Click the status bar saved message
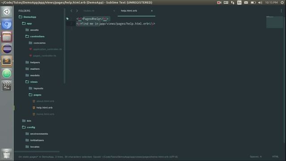The height and width of the screenshot is (161, 286). point(98,157)
